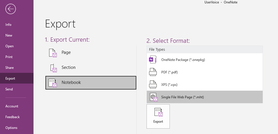
Task: Select Single File Web Page (*.mht) format
Action: pyautogui.click(x=205, y=97)
